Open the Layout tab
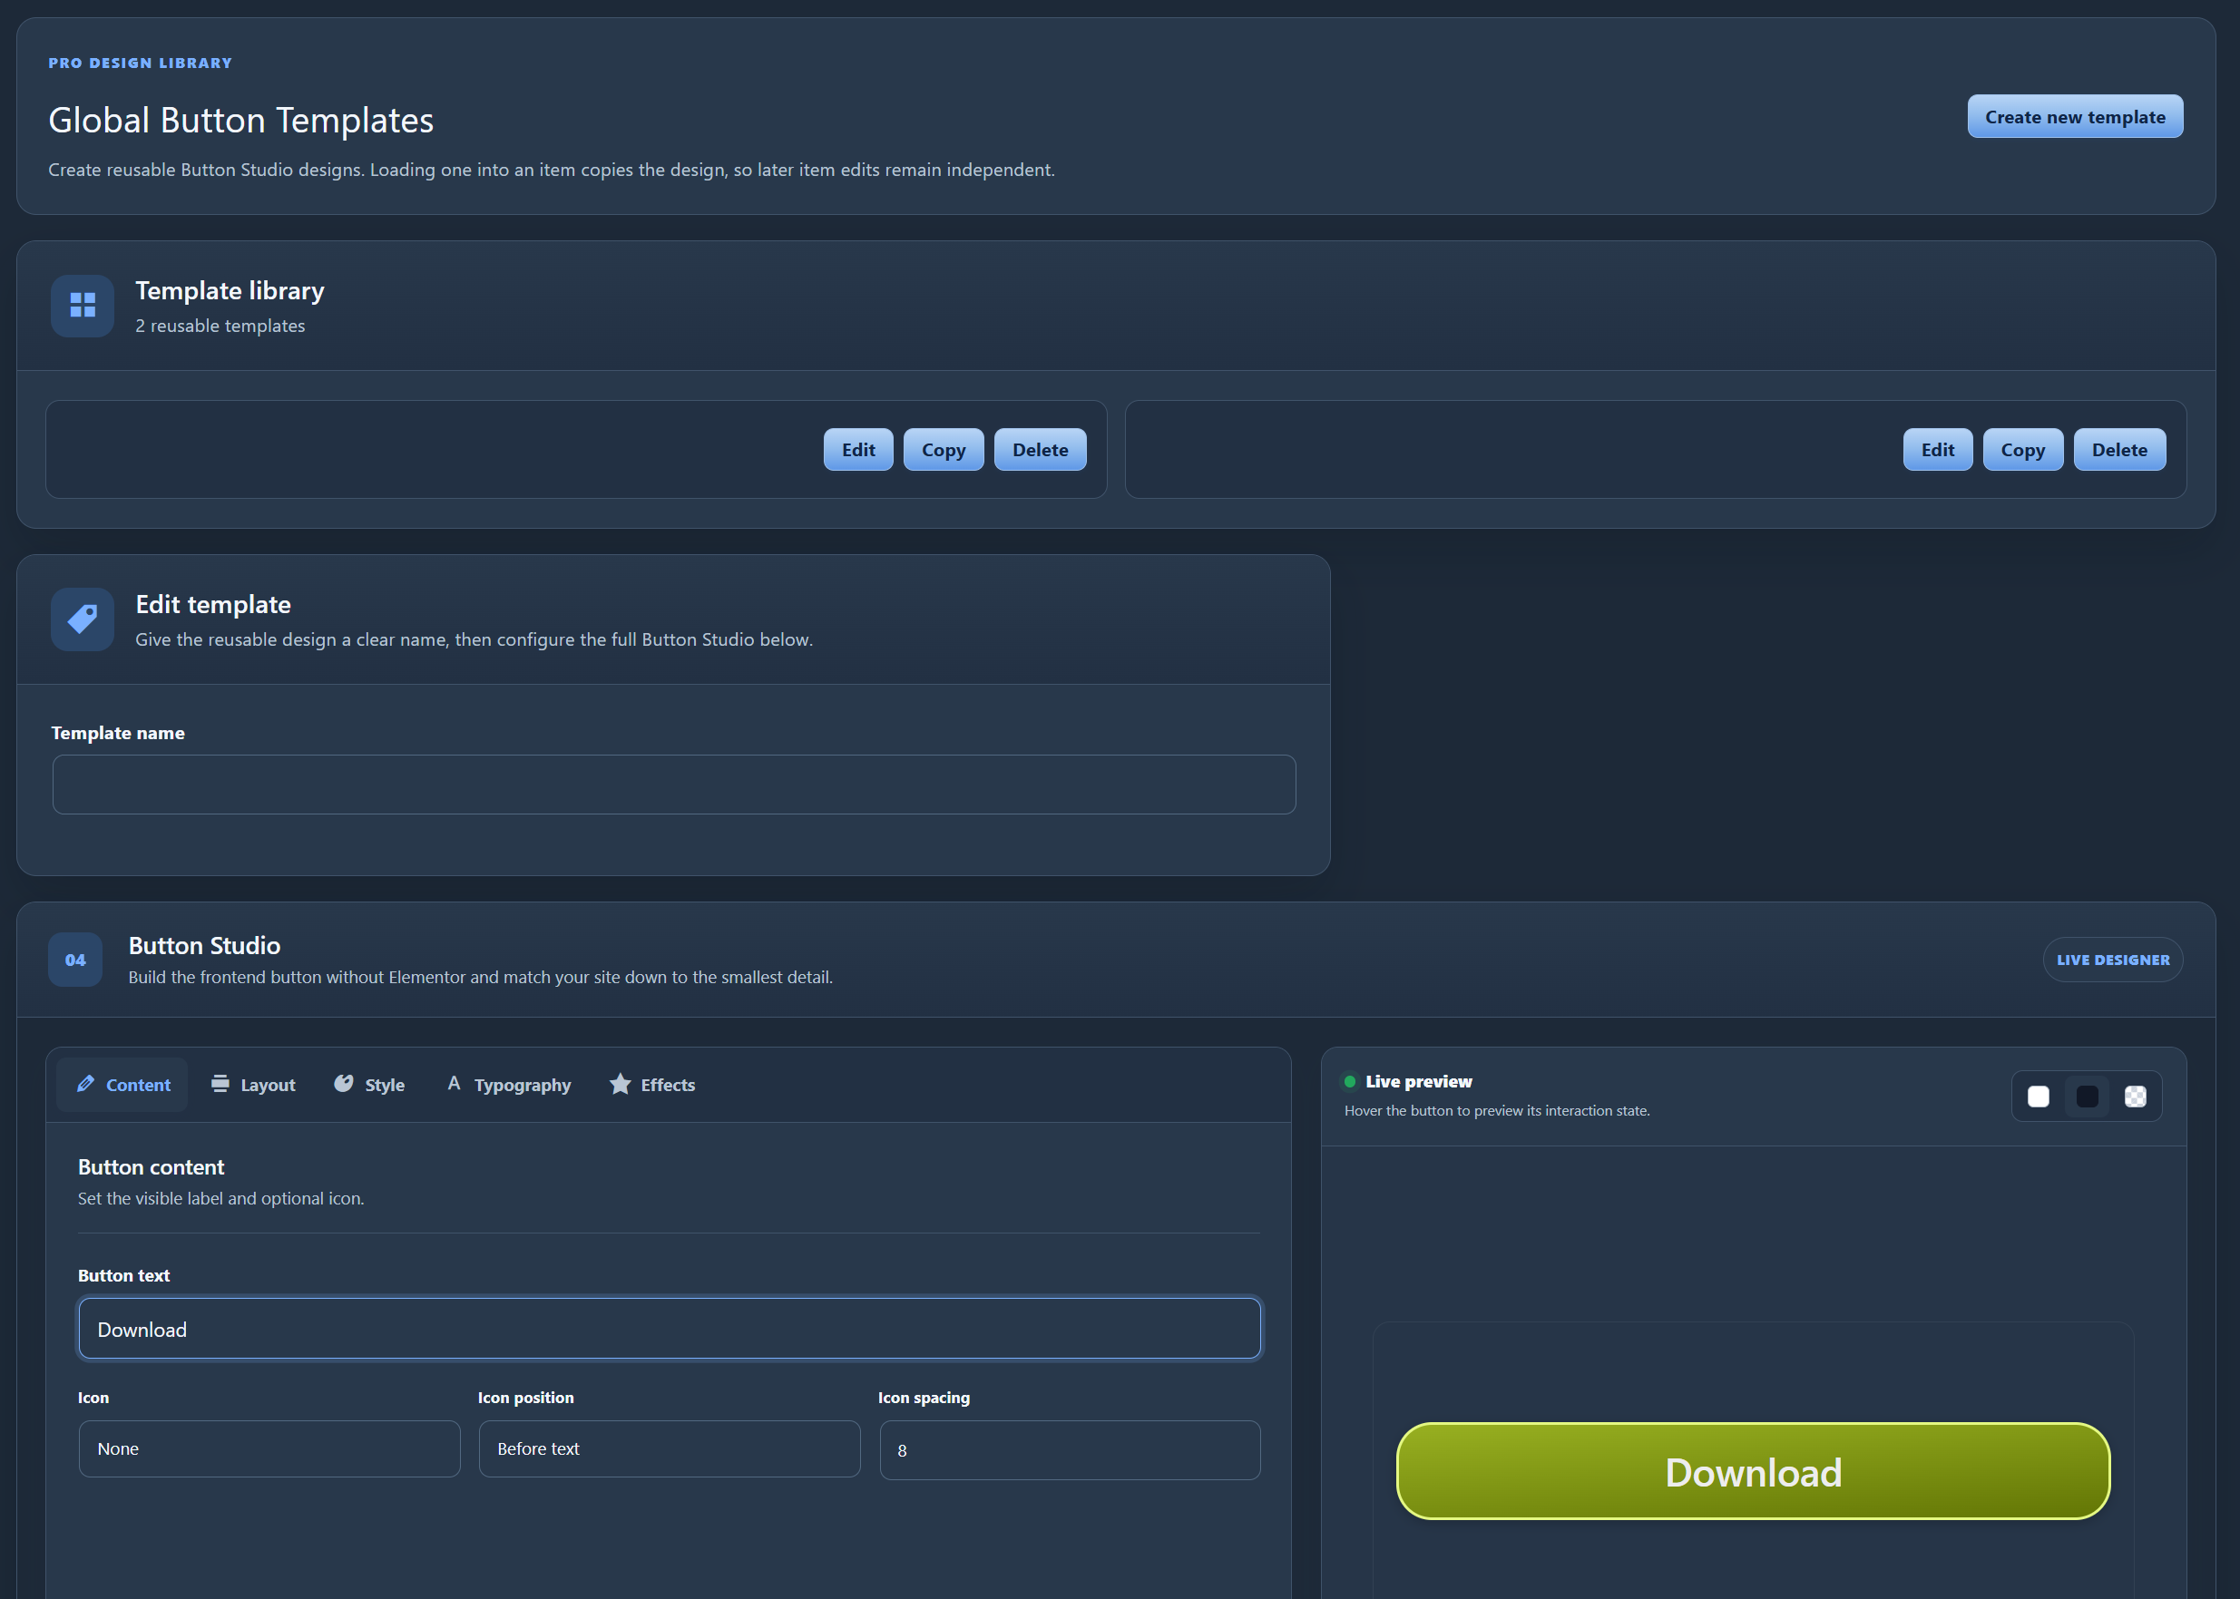 pos(253,1085)
